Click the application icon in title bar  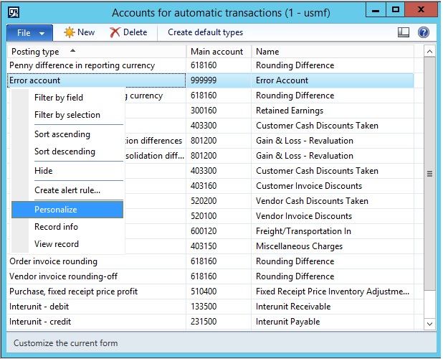pyautogui.click(x=14, y=11)
